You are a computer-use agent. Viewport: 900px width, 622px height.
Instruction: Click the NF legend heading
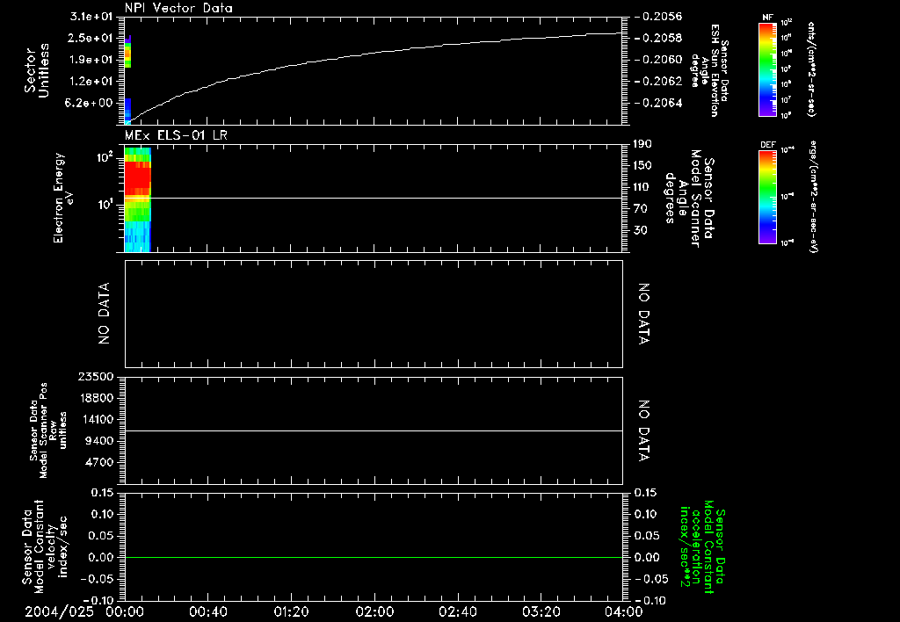tap(767, 18)
